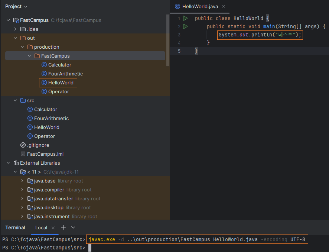This screenshot has width=329, height=252.
Task: Expand java.base library root
Action: point(22,181)
